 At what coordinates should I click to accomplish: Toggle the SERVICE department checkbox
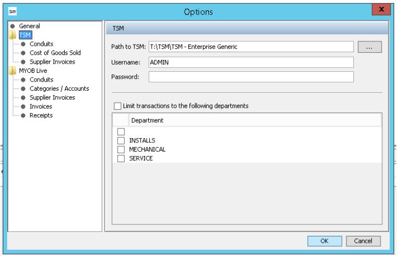(x=121, y=158)
